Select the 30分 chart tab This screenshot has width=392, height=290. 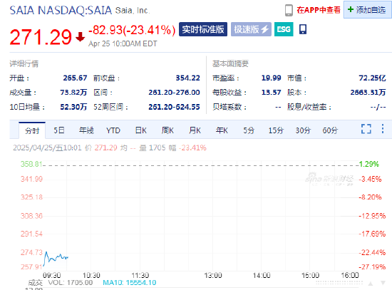(x=303, y=130)
